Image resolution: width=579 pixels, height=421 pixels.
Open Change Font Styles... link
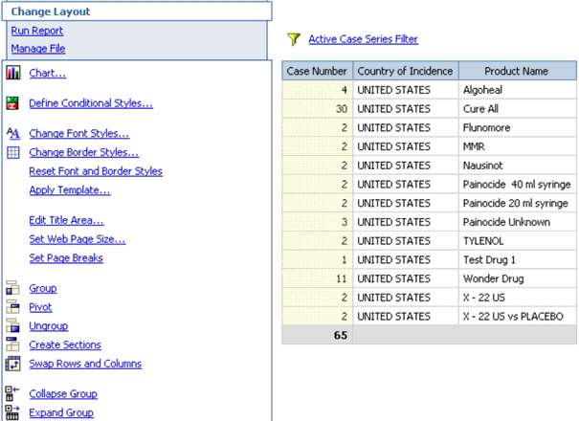(79, 133)
